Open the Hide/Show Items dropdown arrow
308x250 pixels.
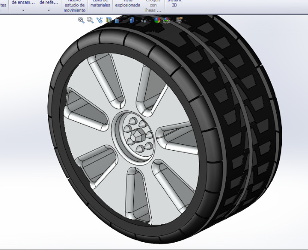[150, 20]
